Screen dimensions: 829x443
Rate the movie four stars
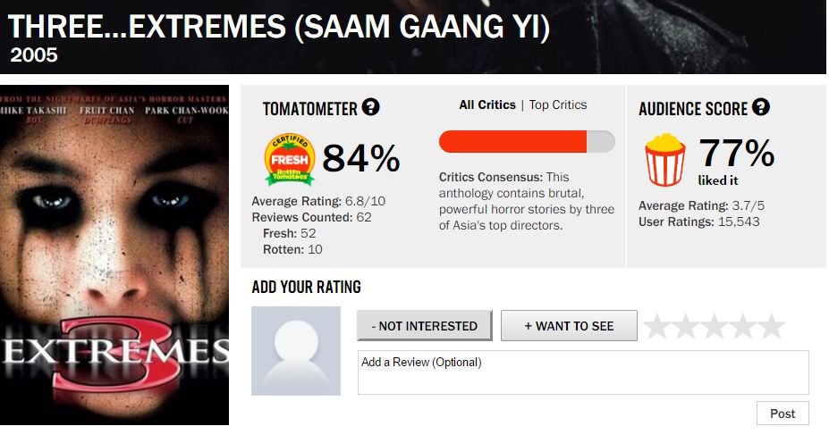click(x=743, y=327)
